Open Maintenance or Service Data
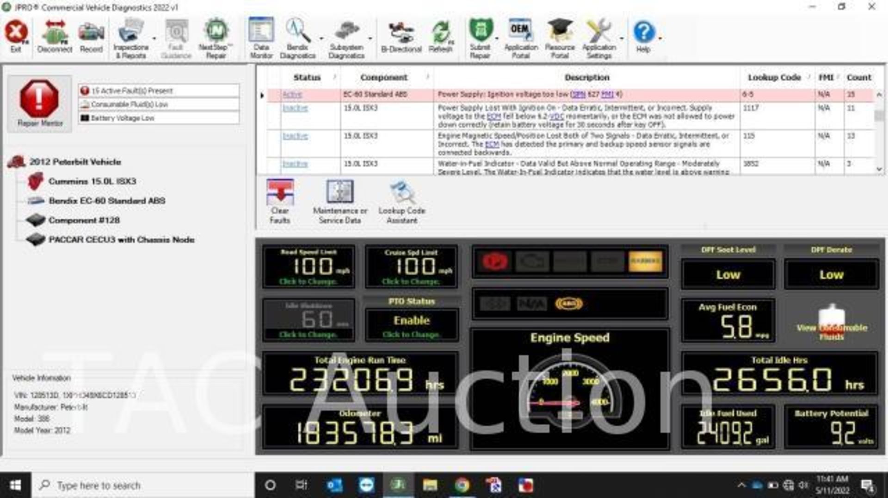 point(340,202)
